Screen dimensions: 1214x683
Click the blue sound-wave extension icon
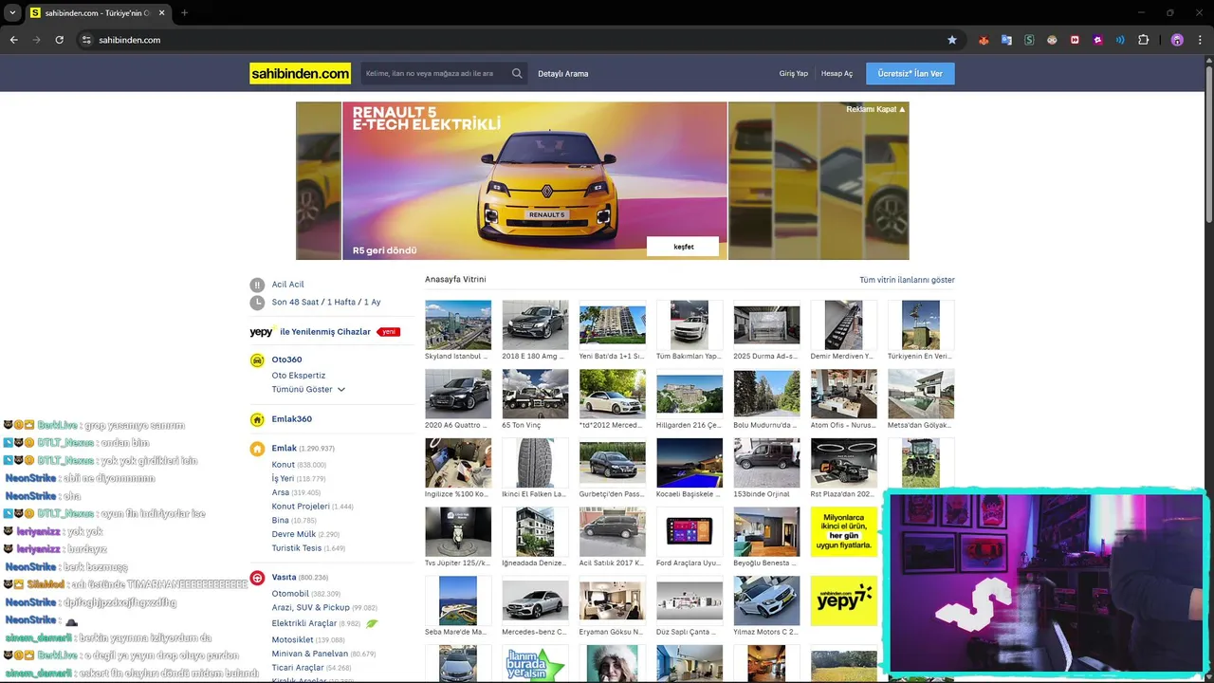click(1120, 40)
